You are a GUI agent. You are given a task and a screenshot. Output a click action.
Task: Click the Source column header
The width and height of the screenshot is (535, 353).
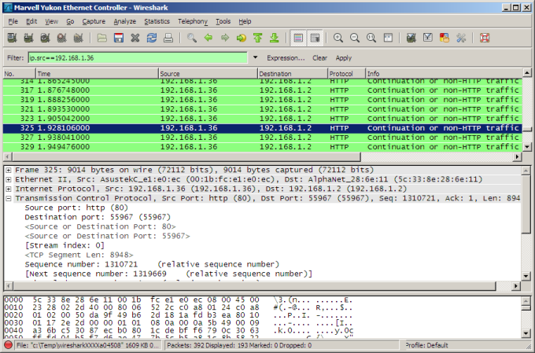click(x=208, y=74)
